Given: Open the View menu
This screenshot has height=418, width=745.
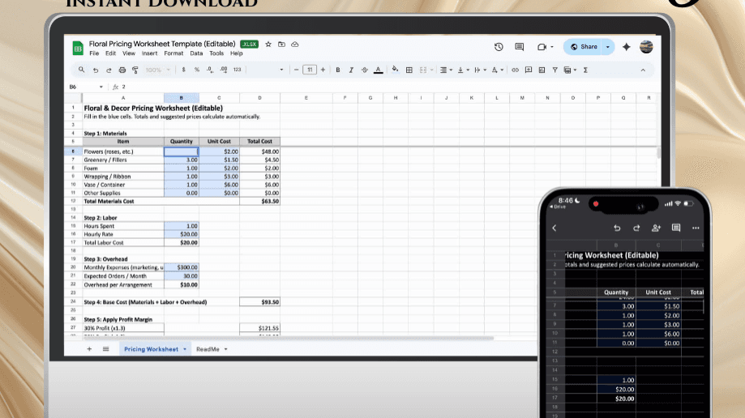Looking at the screenshot, I should [x=128, y=53].
